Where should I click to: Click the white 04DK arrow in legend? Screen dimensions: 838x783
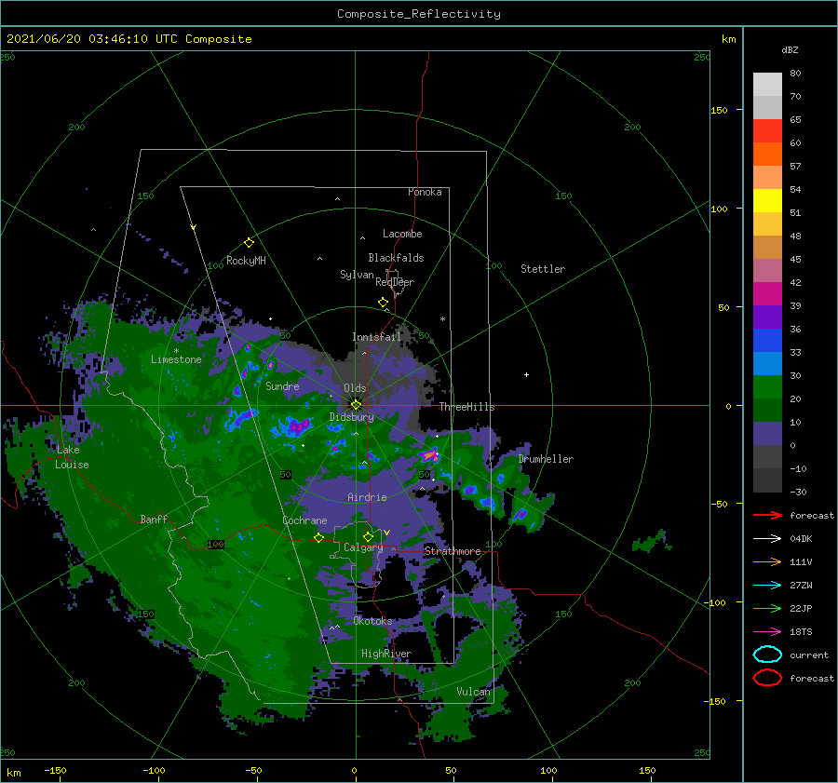[x=767, y=538]
